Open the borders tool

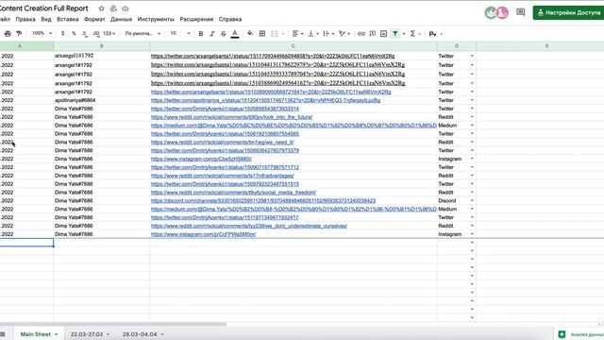262,34
